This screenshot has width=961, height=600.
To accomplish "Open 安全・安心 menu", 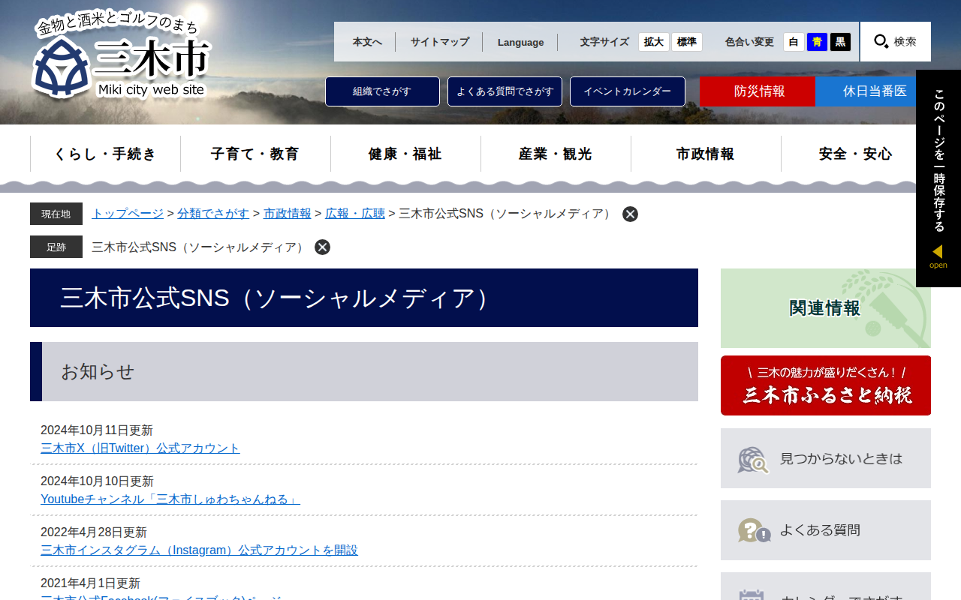I will [856, 154].
